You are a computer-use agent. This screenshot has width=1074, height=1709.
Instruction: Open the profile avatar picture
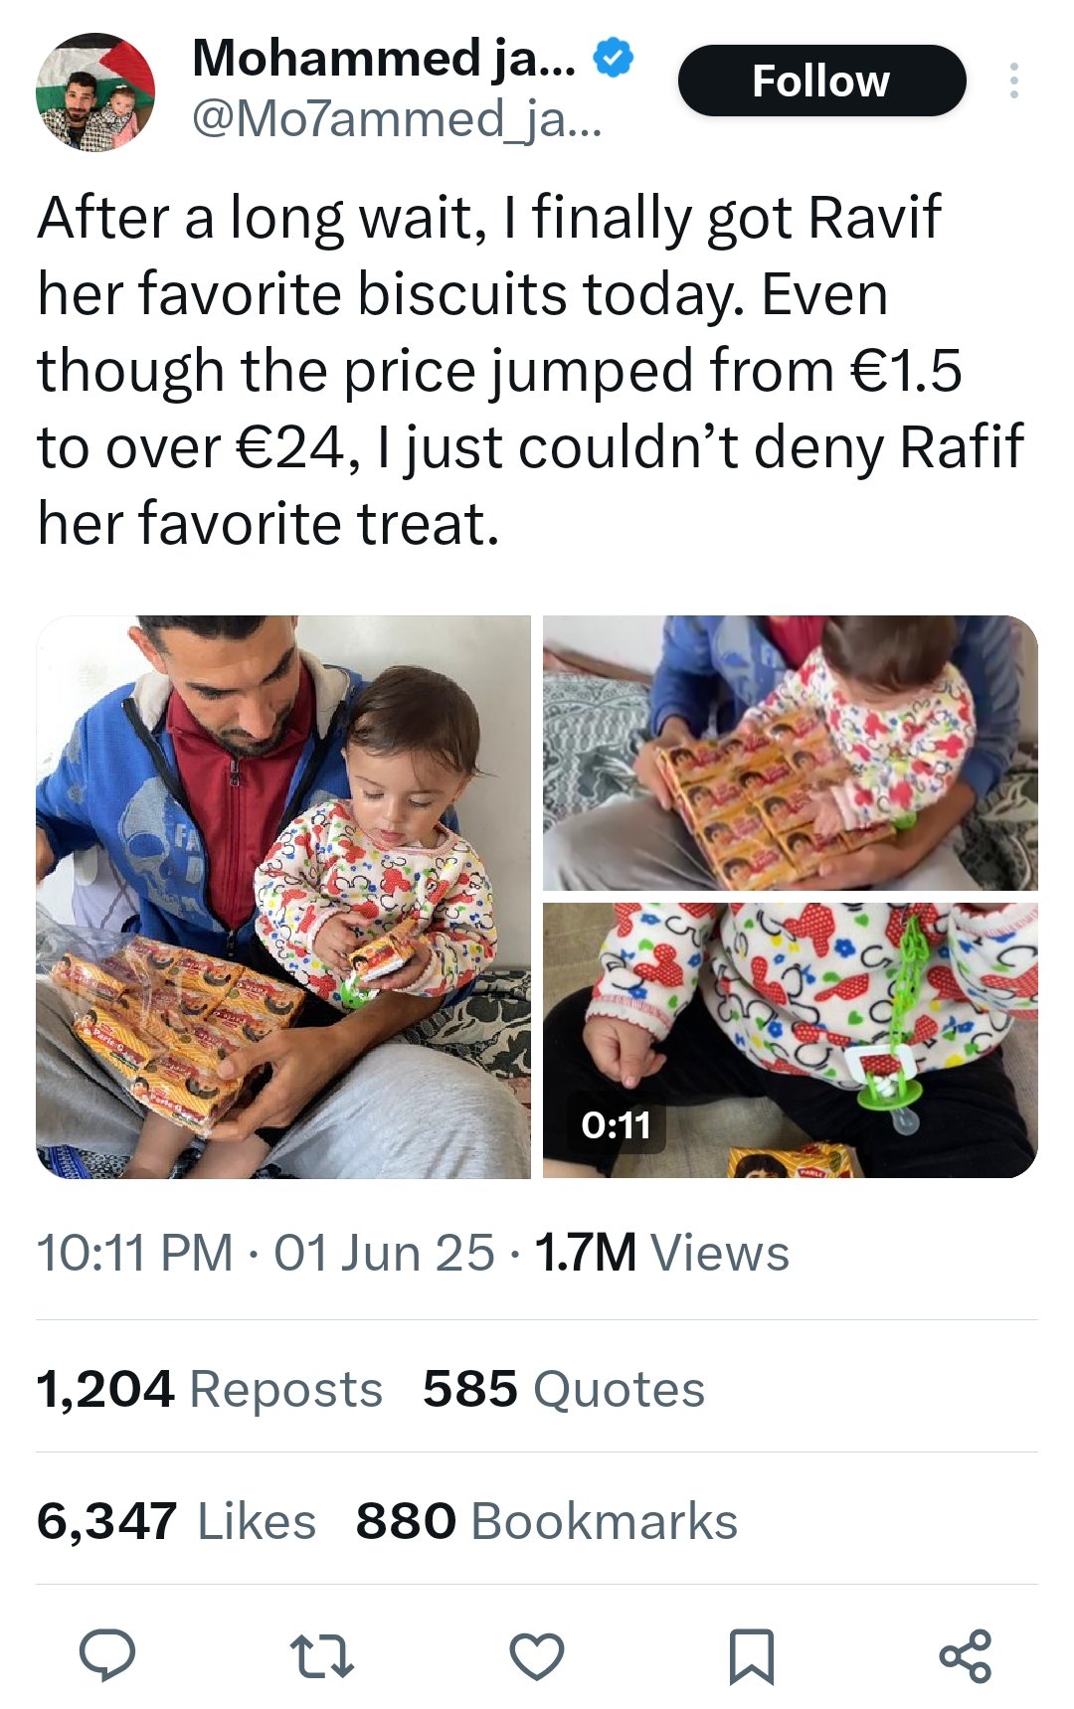[x=95, y=92]
